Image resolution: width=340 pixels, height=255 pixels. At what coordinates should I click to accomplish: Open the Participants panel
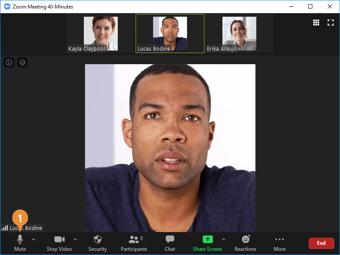pos(134,242)
